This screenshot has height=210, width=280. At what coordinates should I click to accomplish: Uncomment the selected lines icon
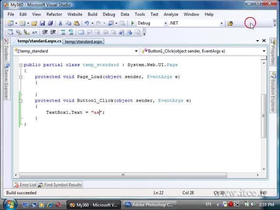71,32
